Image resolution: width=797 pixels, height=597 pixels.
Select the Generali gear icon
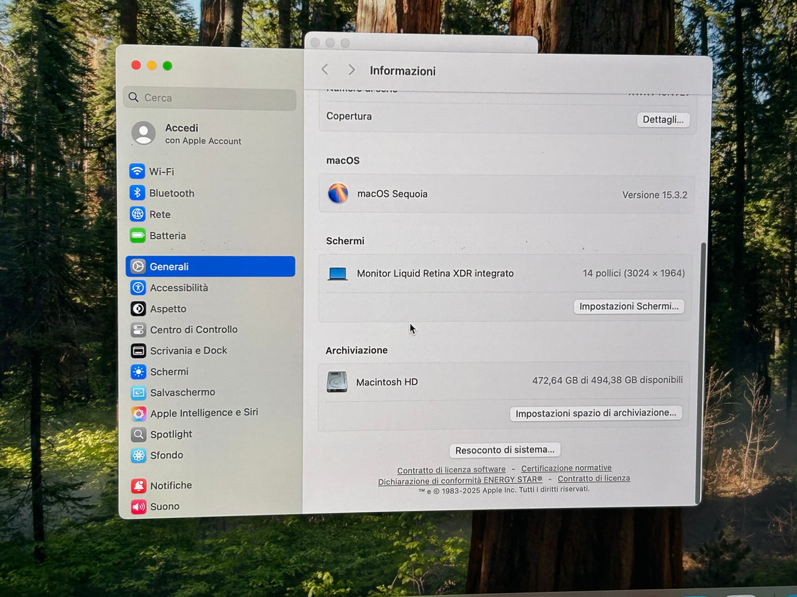pyautogui.click(x=138, y=267)
